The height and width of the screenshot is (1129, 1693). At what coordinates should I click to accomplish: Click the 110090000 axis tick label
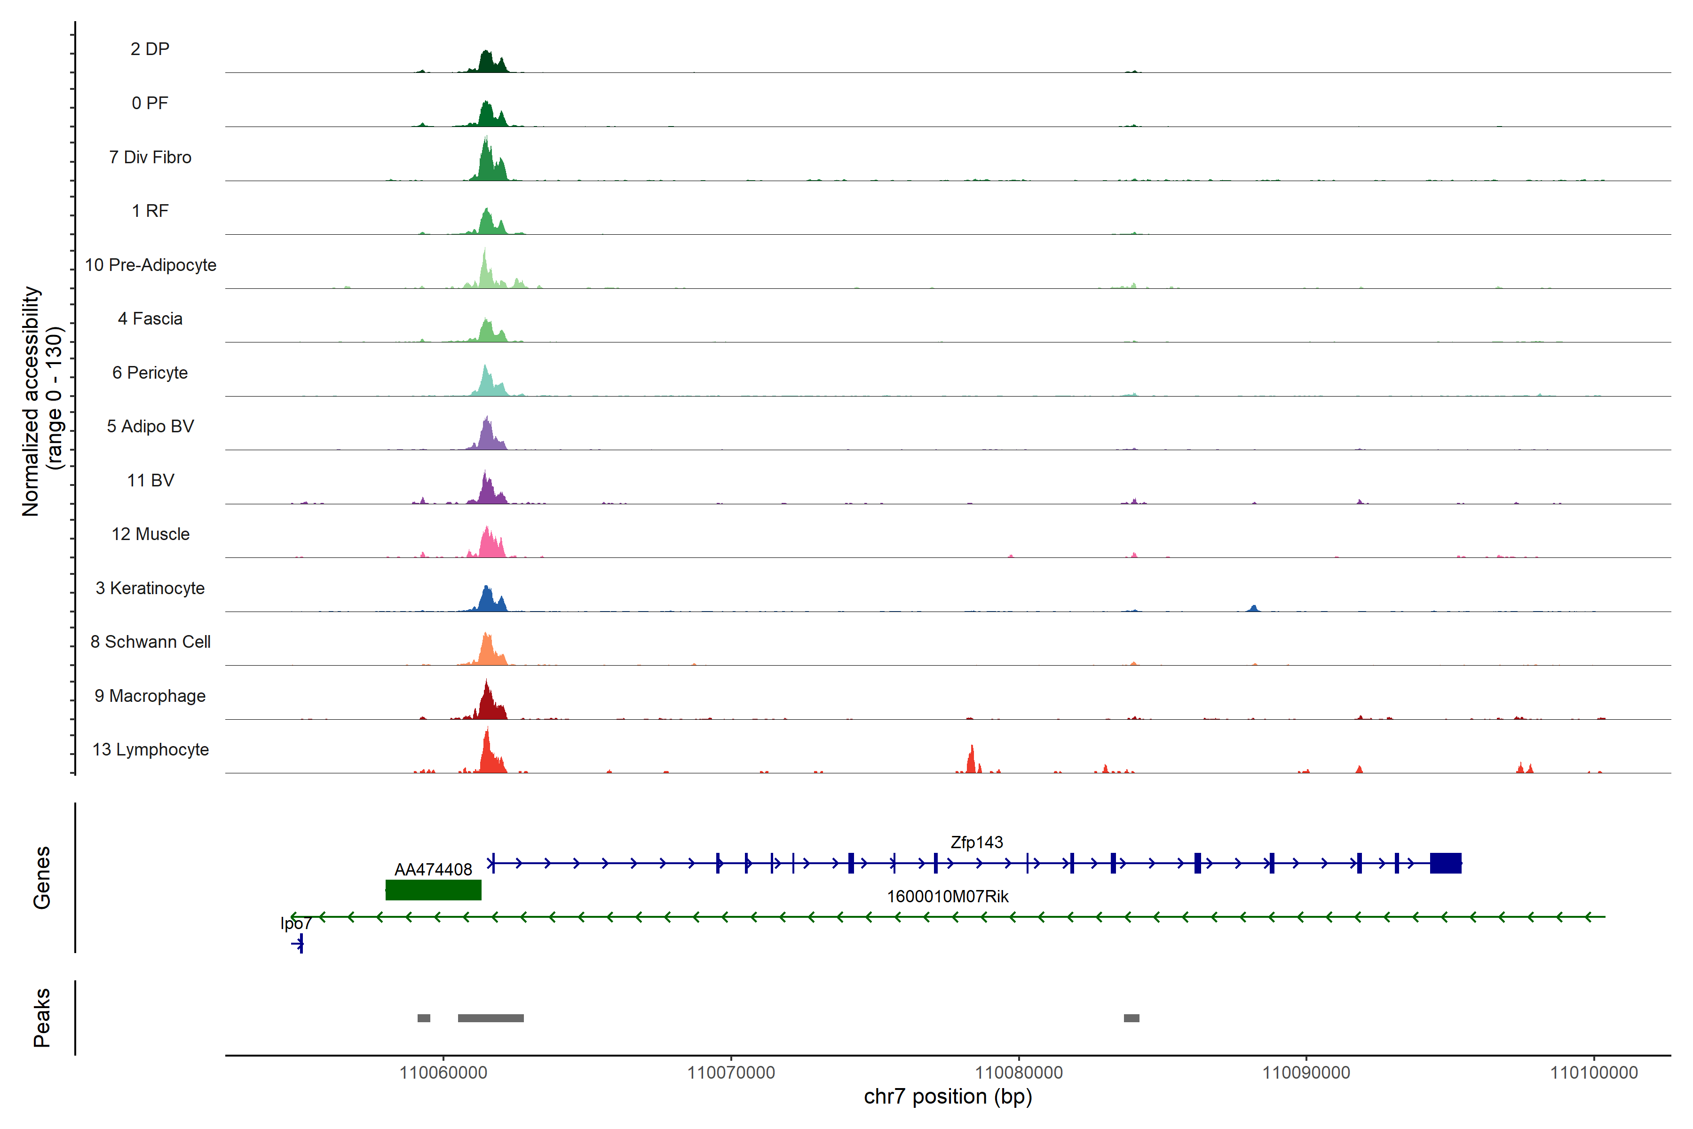pyautogui.click(x=1306, y=1073)
